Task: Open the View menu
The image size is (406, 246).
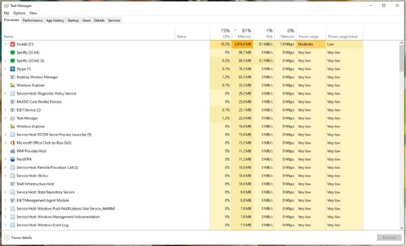Action: pos(33,13)
